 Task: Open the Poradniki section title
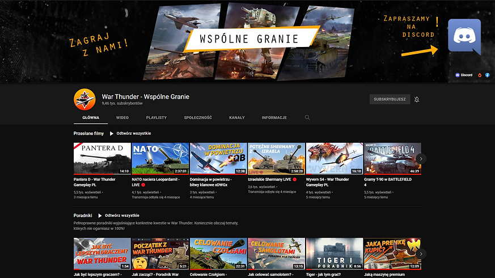tap(83, 216)
